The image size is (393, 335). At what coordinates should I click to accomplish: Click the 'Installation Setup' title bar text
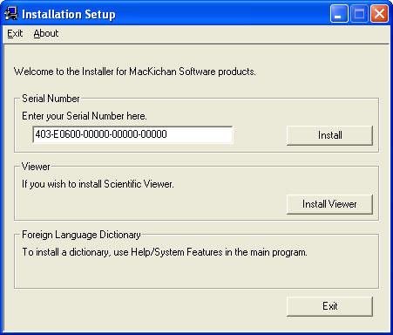pyautogui.click(x=69, y=14)
